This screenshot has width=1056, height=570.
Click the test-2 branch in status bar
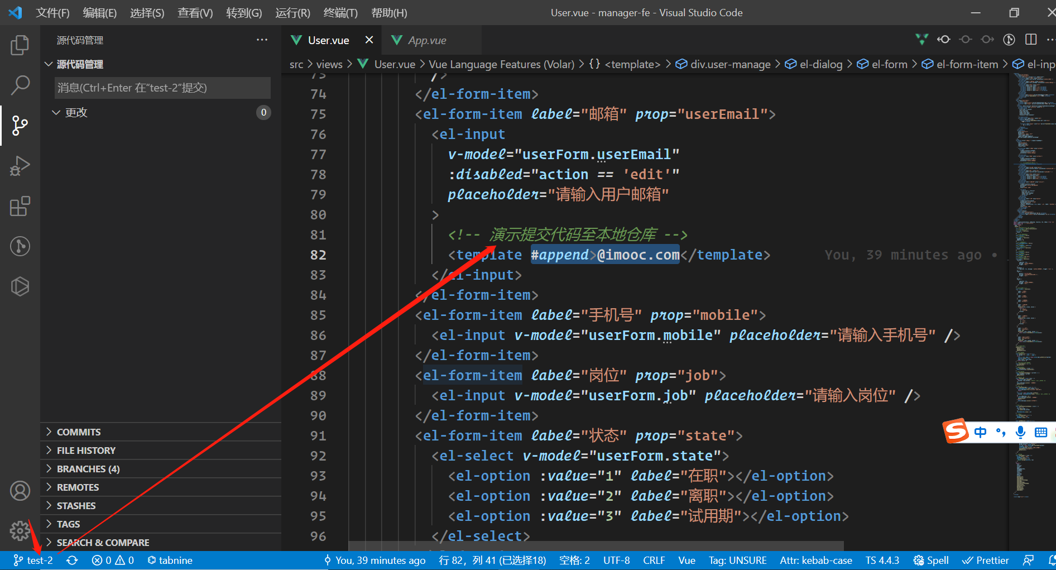click(33, 561)
